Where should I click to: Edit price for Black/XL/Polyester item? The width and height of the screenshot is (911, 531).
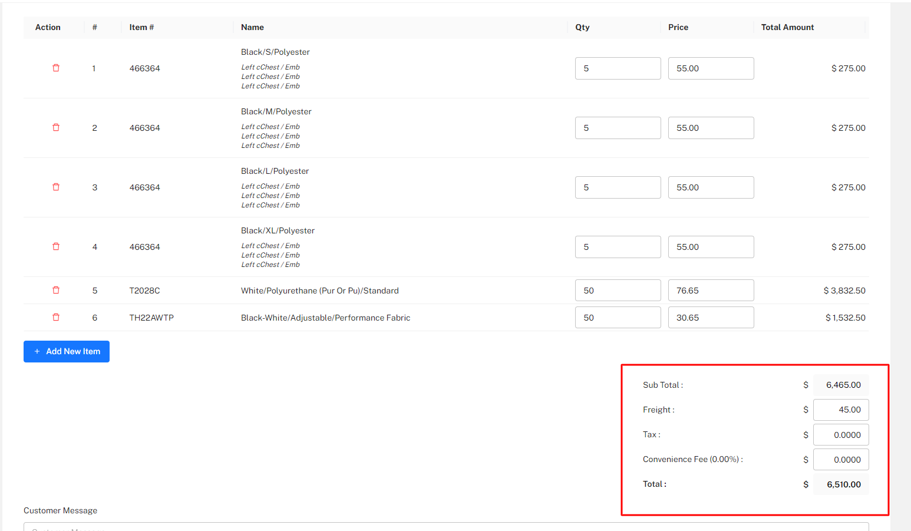[710, 247]
